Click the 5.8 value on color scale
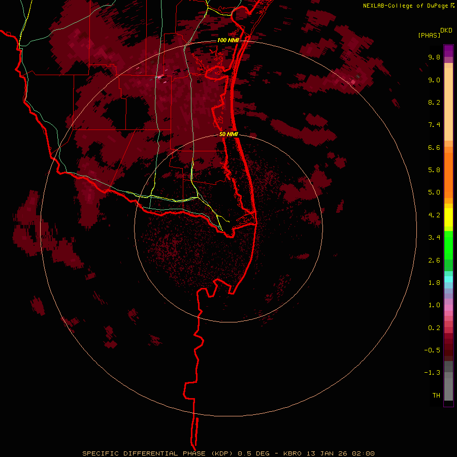Viewport: 457px width, 457px height. click(434, 170)
